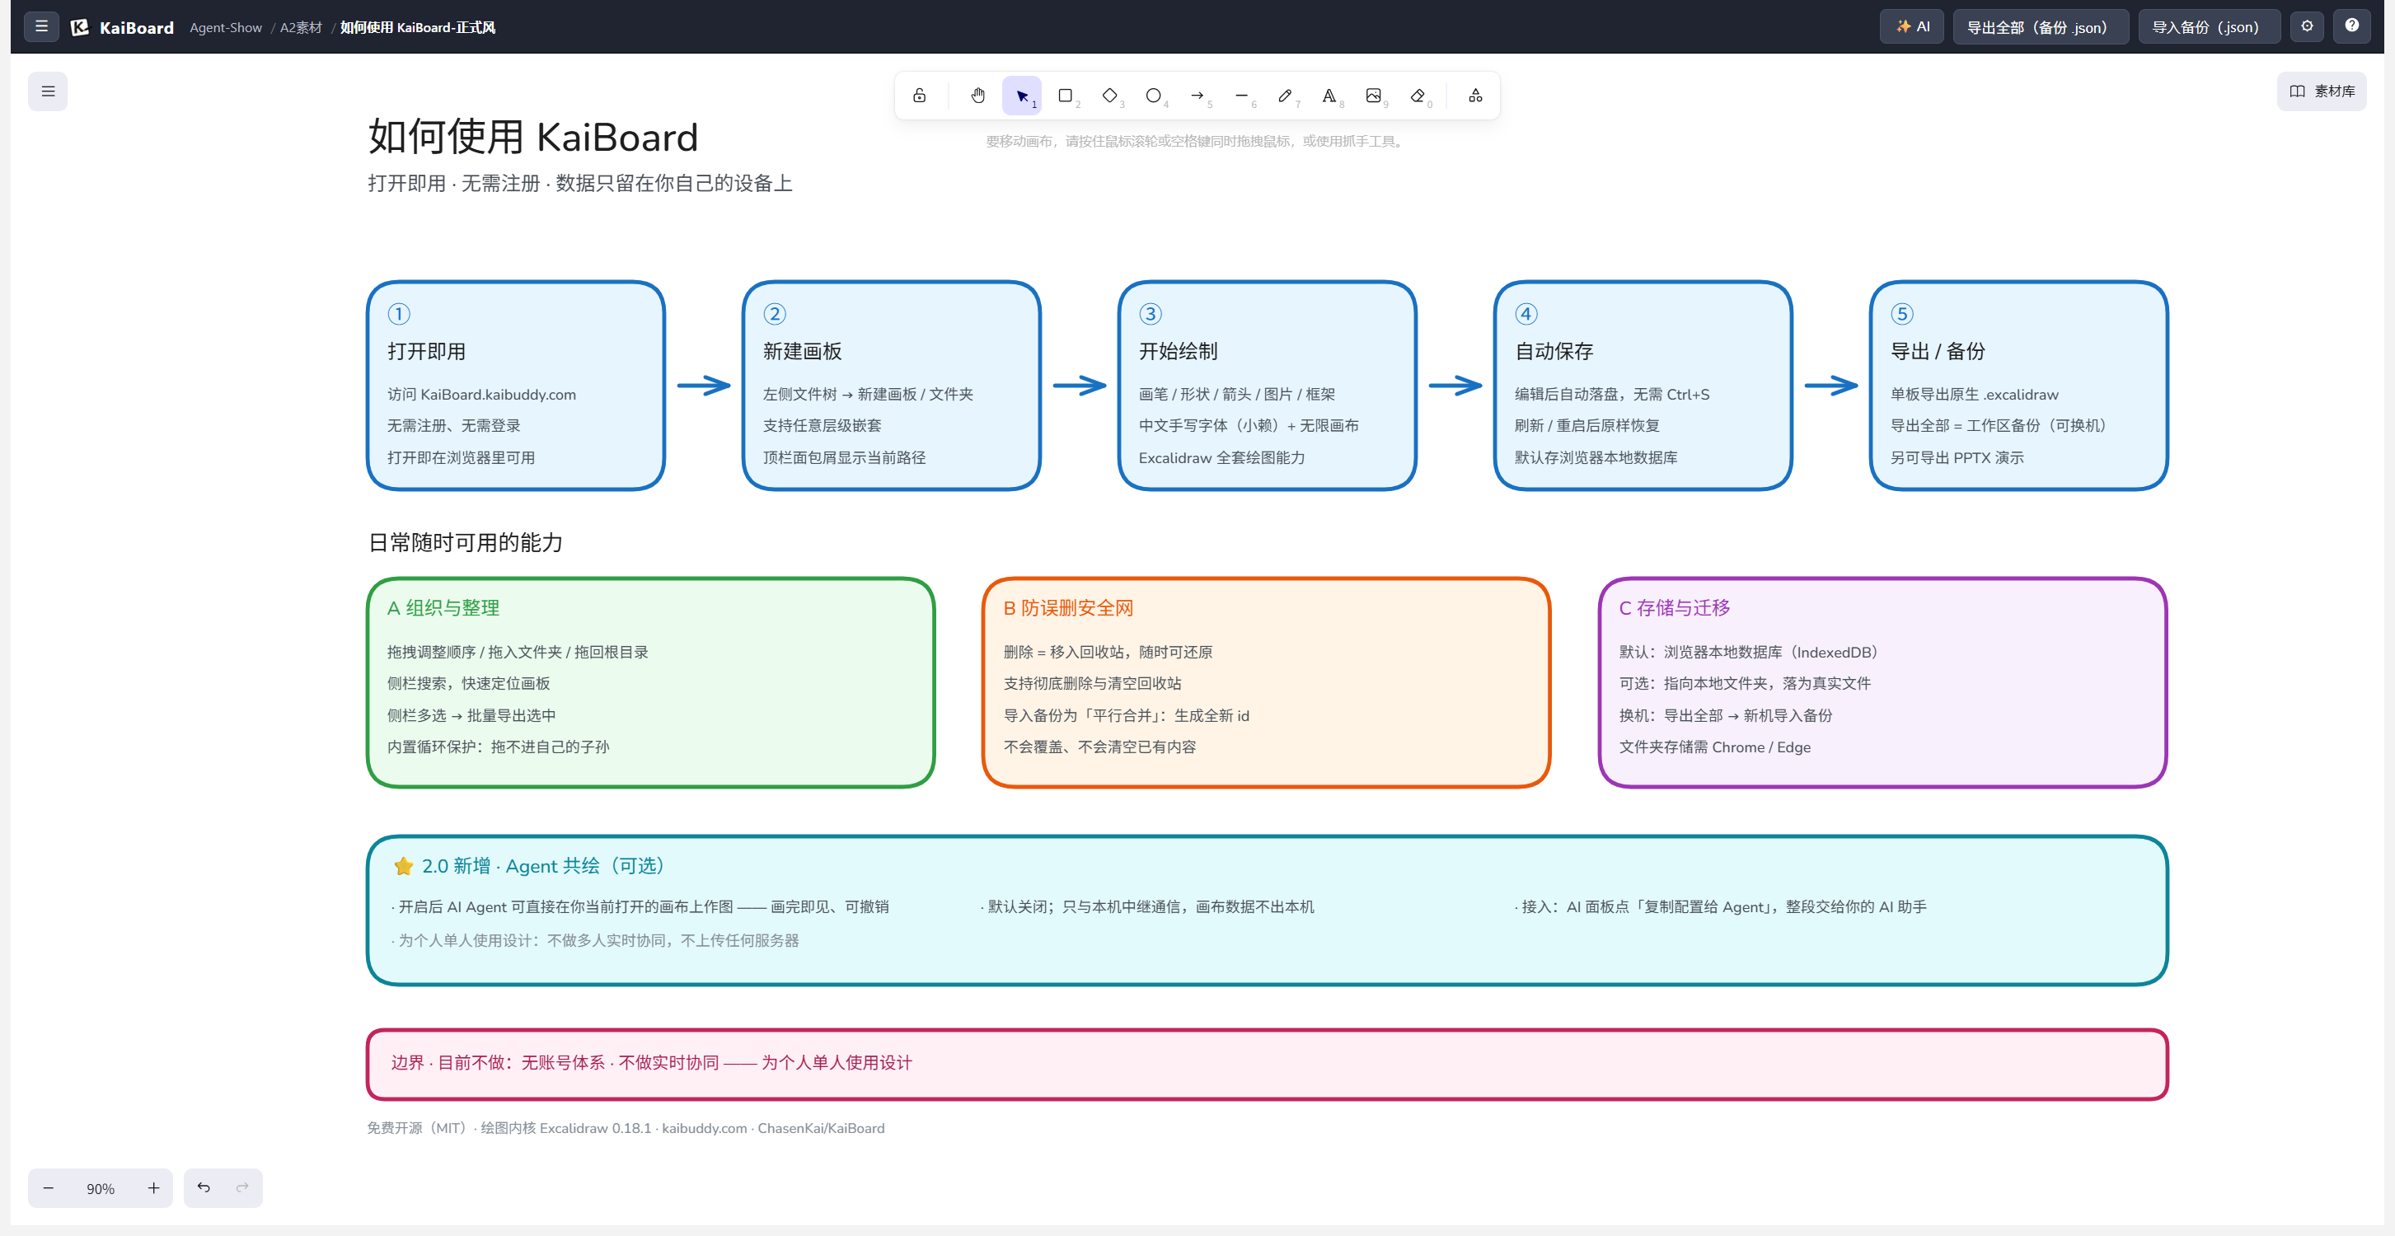Select the 日常随时可用的能力 heading
The width and height of the screenshot is (2395, 1236).
(x=466, y=543)
